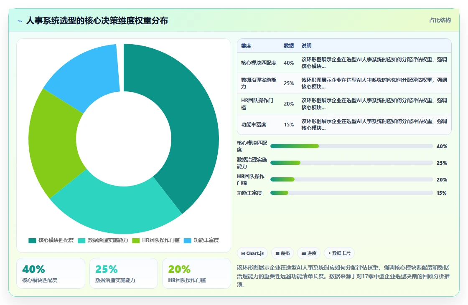Click the 数据 column header

point(289,45)
